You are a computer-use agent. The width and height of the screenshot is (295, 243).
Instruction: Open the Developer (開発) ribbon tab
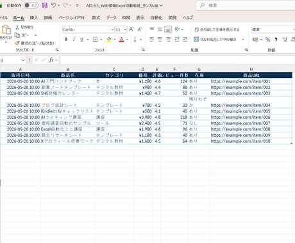173,18
